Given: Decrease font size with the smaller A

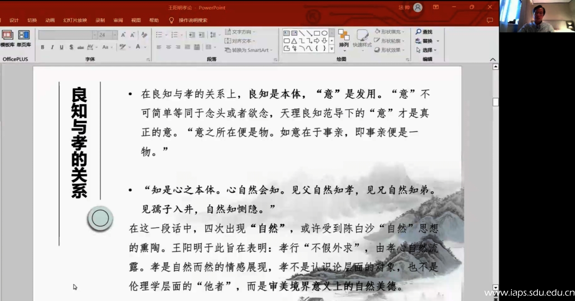Looking at the screenshot, I should [133, 35].
